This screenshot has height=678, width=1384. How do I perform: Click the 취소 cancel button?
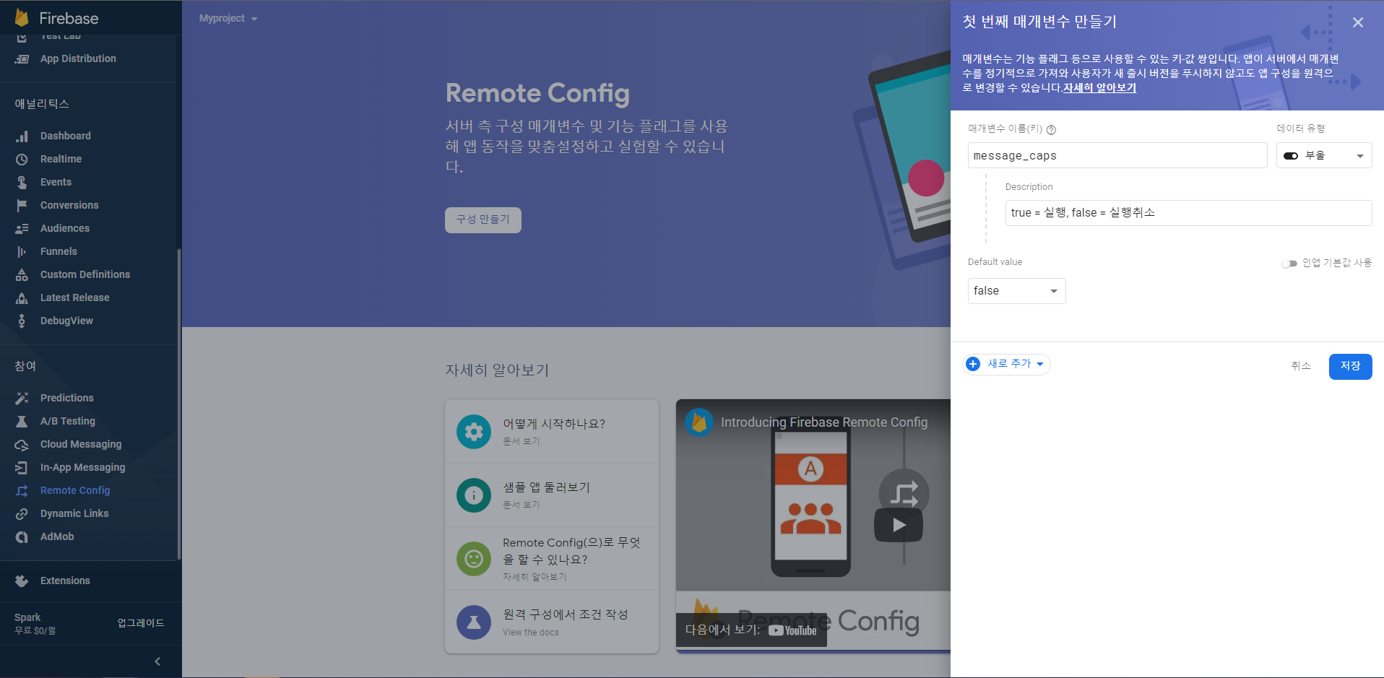coord(1301,366)
